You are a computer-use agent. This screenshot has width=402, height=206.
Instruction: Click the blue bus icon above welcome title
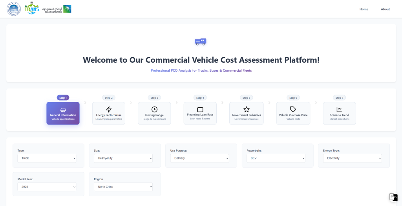pyautogui.click(x=201, y=42)
